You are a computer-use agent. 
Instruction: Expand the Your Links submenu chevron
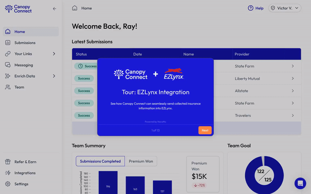point(54,54)
